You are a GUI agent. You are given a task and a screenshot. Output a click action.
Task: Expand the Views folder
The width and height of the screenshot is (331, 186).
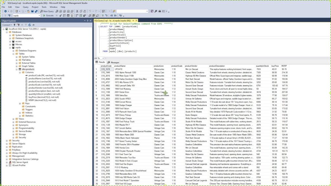[13, 119]
